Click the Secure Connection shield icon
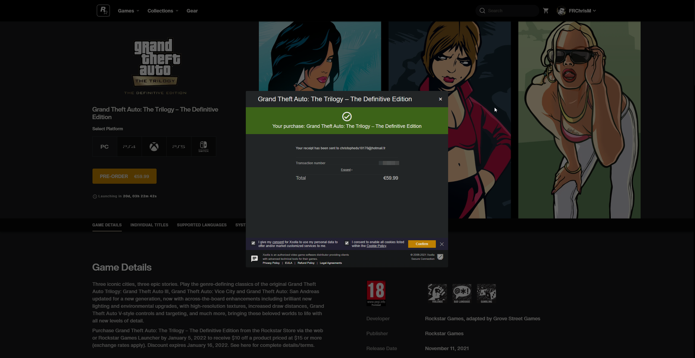This screenshot has width=695, height=358. coord(440,257)
